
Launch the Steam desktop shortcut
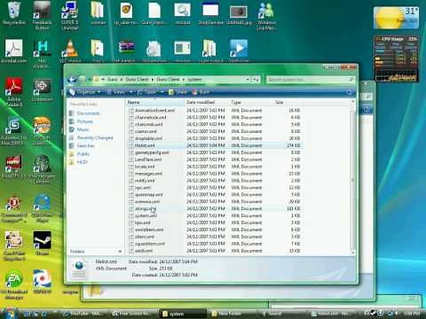pos(42,243)
